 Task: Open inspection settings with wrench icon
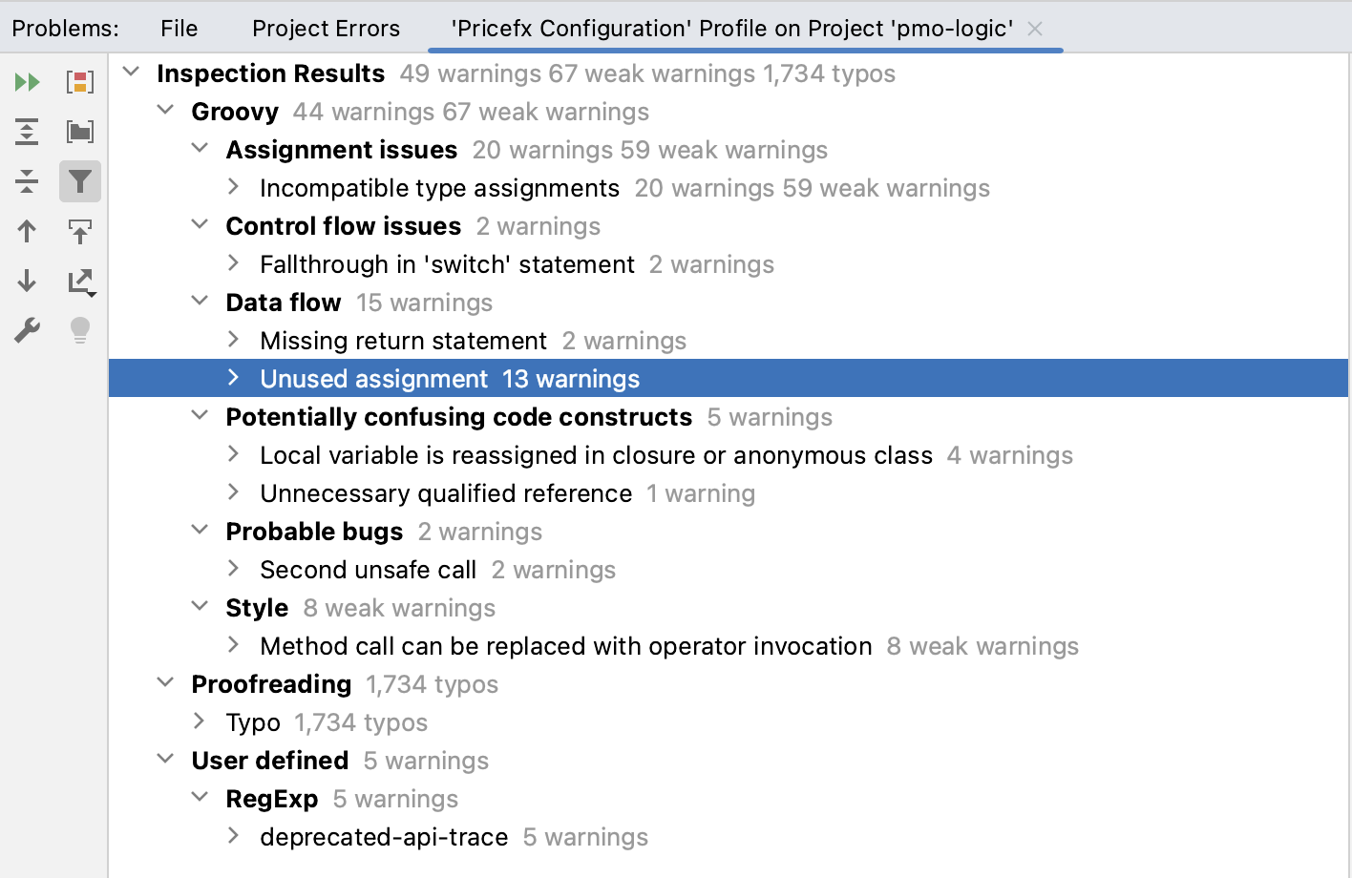click(27, 331)
